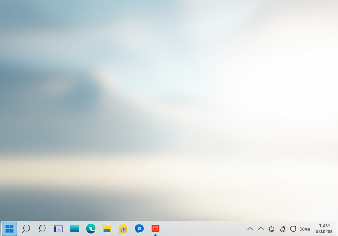This screenshot has height=236, width=338.
Task: Click second magnifier icon beside window app
Action: 42,228
